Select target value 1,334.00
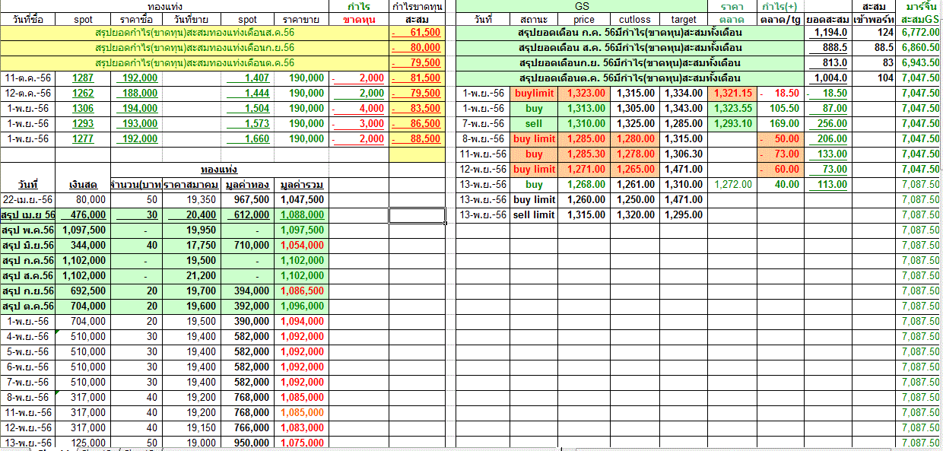The height and width of the screenshot is (451, 943). click(x=682, y=93)
